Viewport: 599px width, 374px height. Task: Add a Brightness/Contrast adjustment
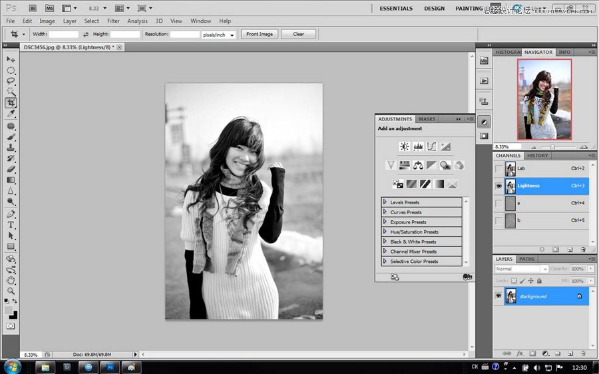pyautogui.click(x=404, y=146)
